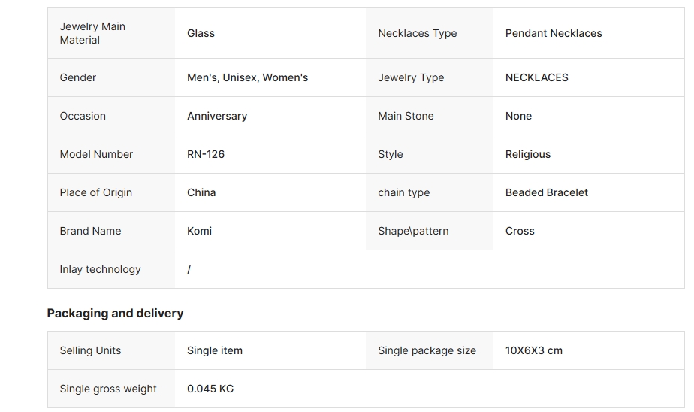This screenshot has height=412, width=694.
Task: Click the 'Komi' brand name value
Action: [x=199, y=231]
